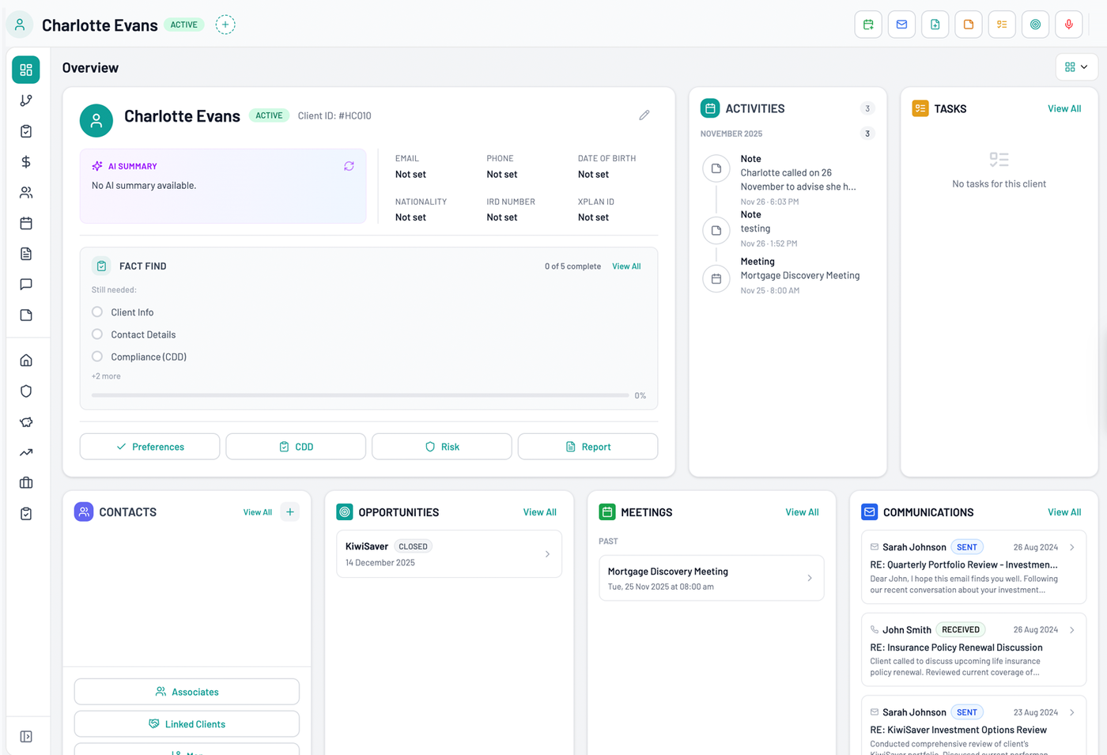Navigate to the home section in the sidebar
The width and height of the screenshot is (1107, 755).
(25, 360)
